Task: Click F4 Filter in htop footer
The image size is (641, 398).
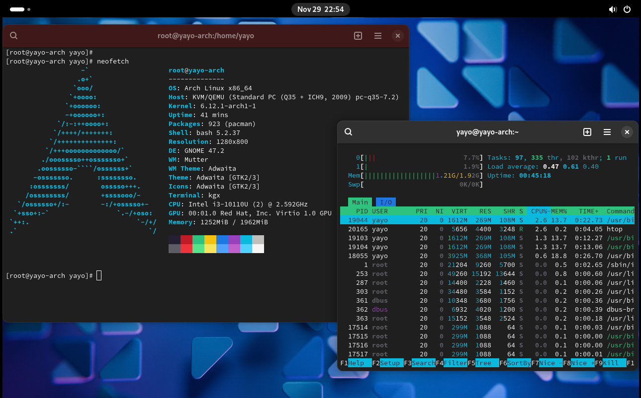Action: (x=452, y=363)
